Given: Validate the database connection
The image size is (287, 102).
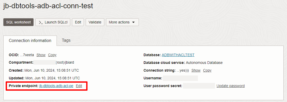Looking at the screenshot, I should [95, 22].
